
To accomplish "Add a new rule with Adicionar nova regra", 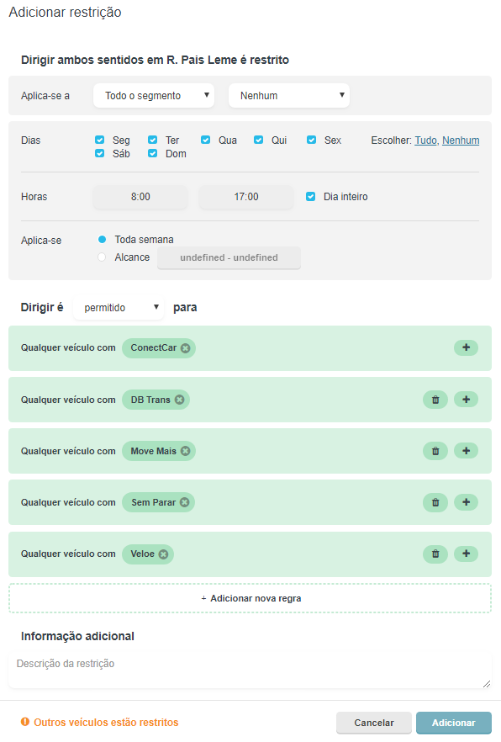I will 250,598.
